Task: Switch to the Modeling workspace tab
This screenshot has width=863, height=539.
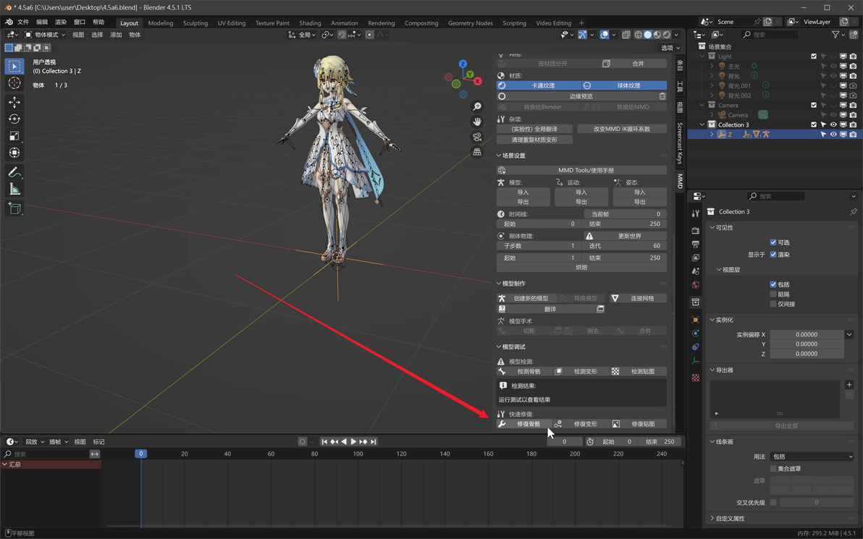Action: 161,23
